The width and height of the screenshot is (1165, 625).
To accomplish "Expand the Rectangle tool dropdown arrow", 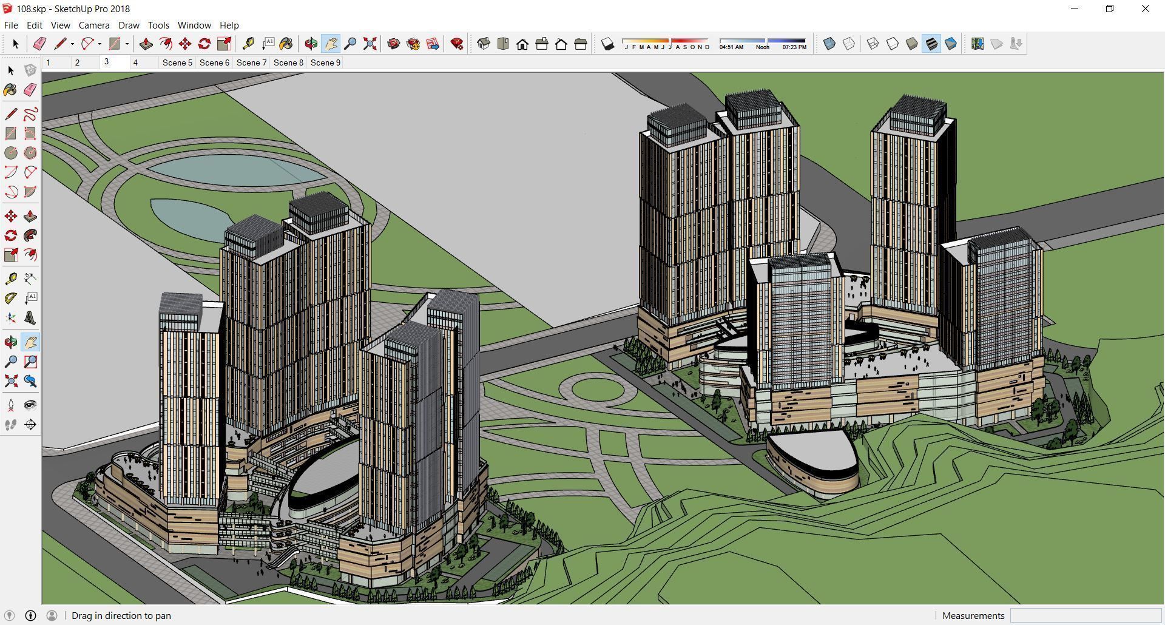I will click(127, 44).
